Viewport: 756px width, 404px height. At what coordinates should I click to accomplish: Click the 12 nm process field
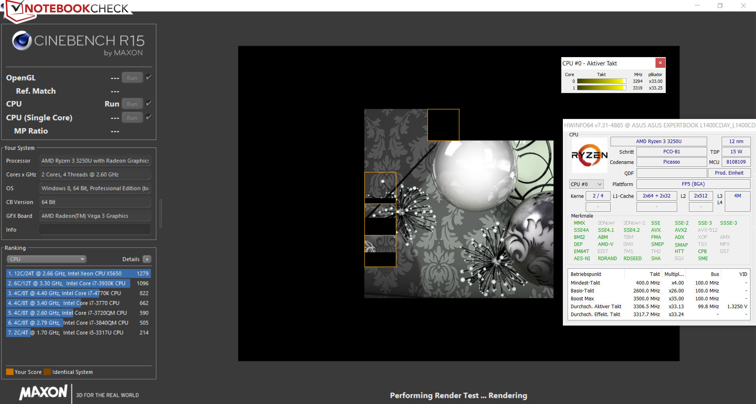736,141
